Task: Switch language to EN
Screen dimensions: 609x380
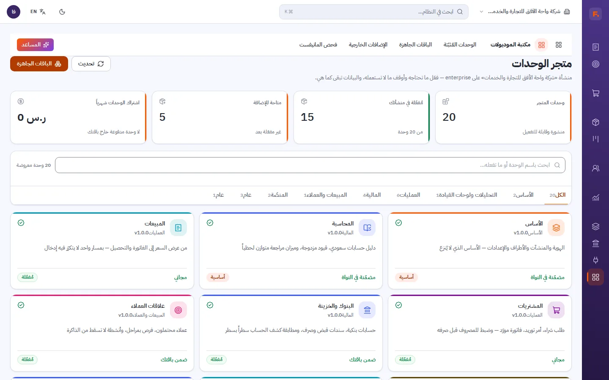Action: (38, 12)
